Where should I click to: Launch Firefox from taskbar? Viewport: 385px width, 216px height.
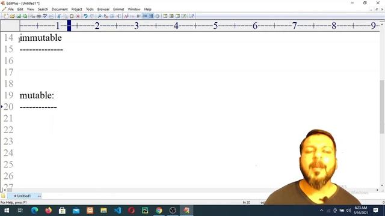[48, 211]
